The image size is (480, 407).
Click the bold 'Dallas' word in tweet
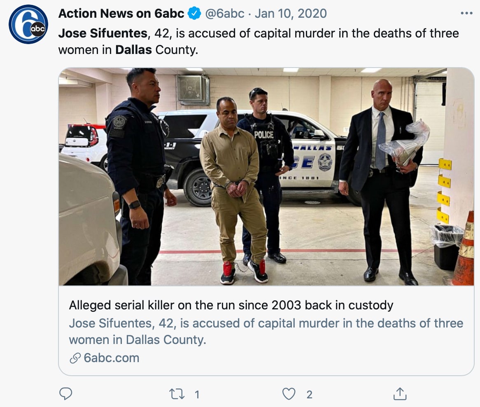(x=133, y=50)
